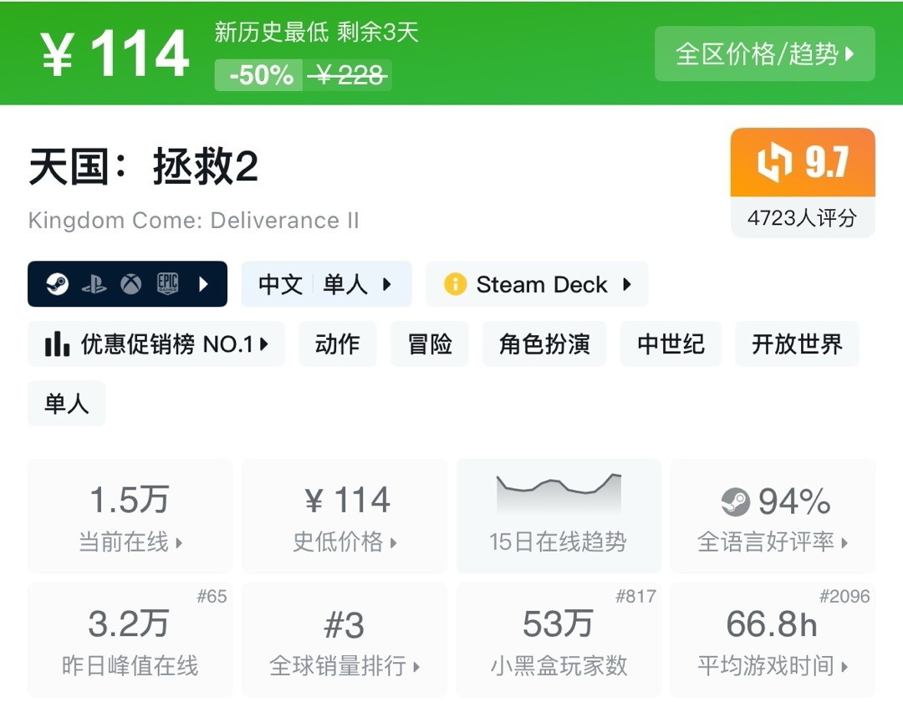Click the Steam platform icon
Image resolution: width=903 pixels, height=702 pixels.
point(58,284)
